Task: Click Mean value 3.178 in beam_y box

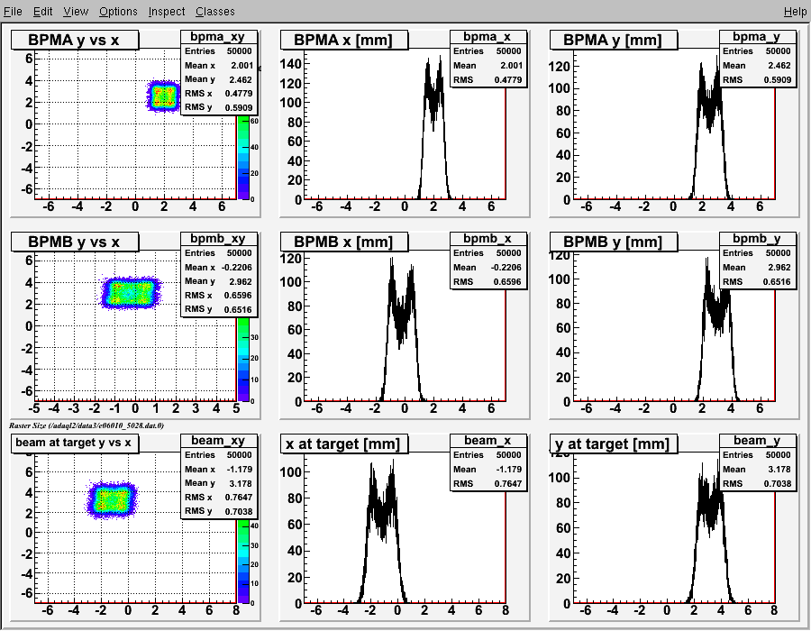Action: pyautogui.click(x=779, y=469)
